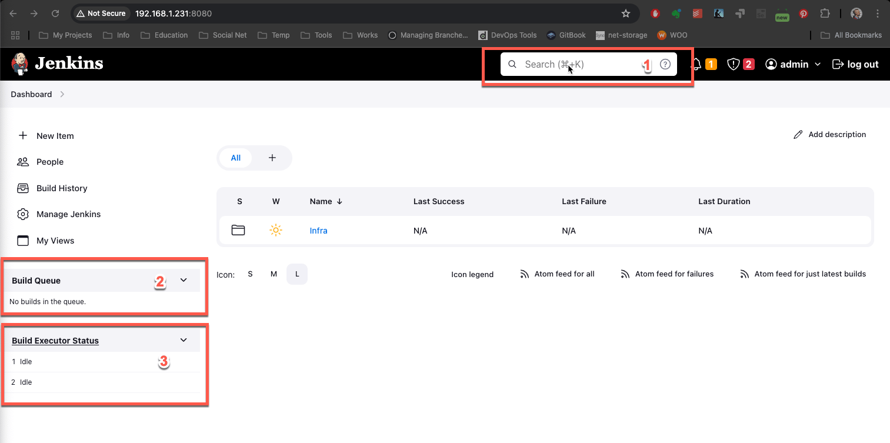Add a new view with plus tab

pyautogui.click(x=272, y=158)
